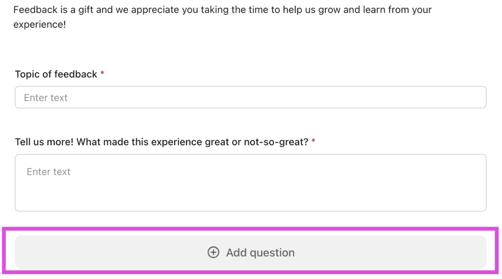Click inside the Topic of feedback text box
This screenshot has height=279, width=502.
click(251, 97)
